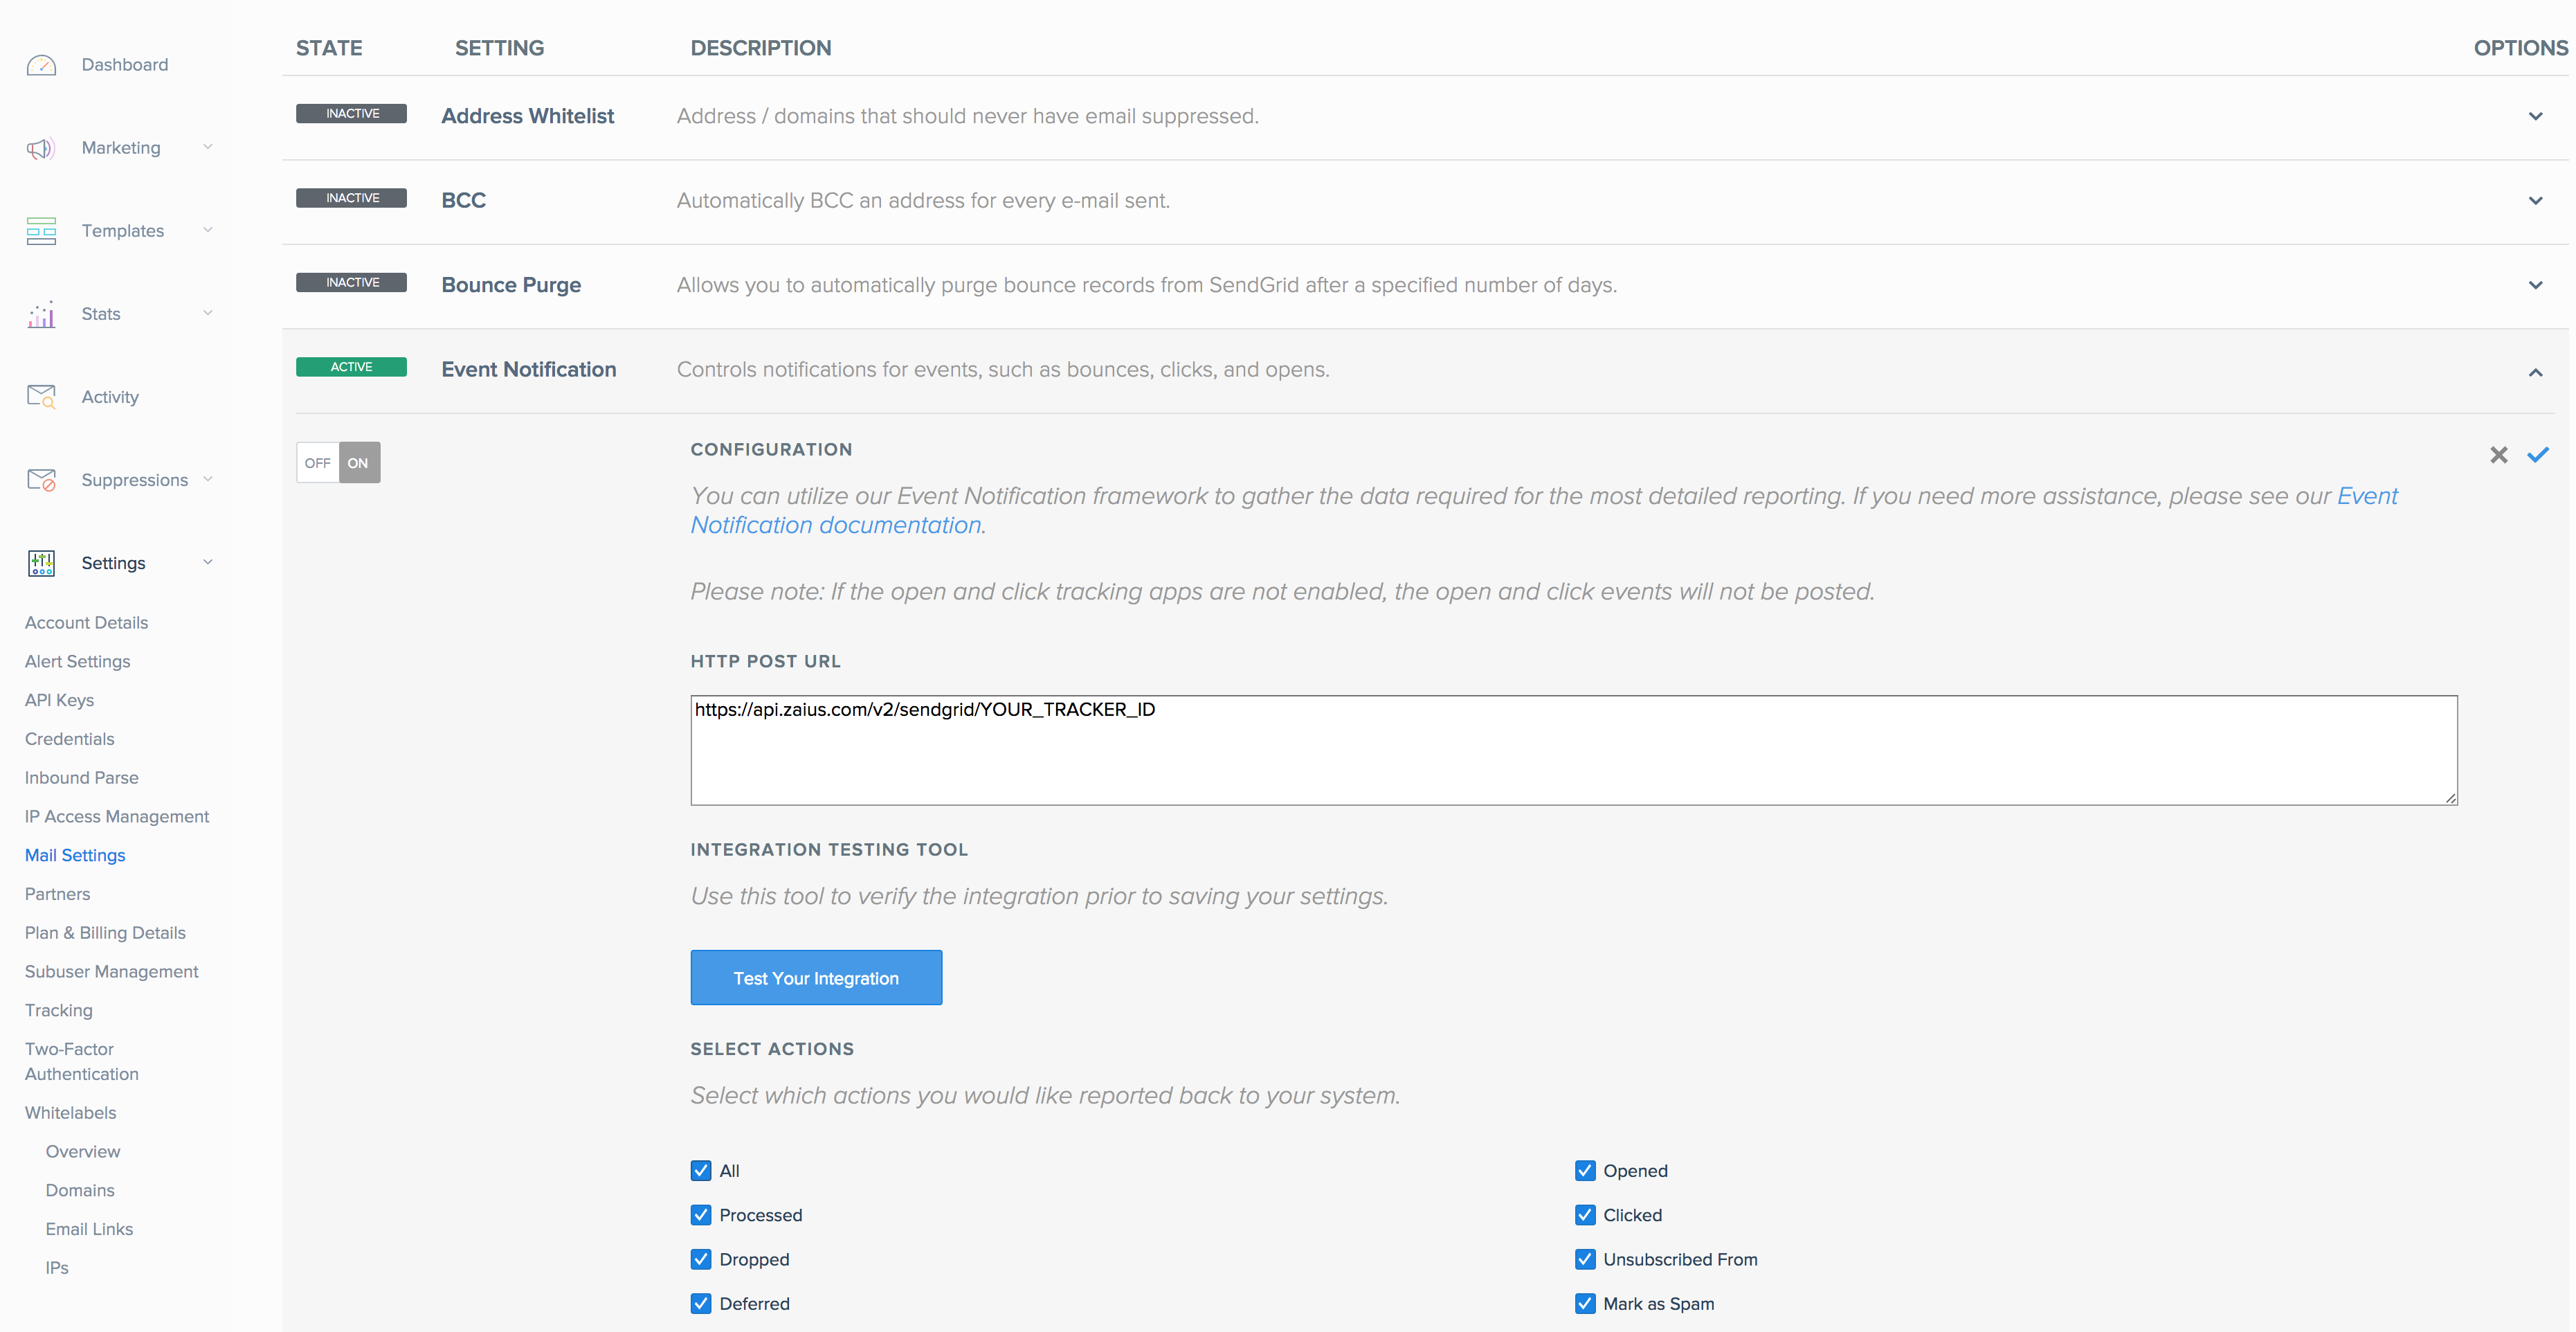Image resolution: width=2576 pixels, height=1332 pixels.
Task: Click into the HTTP POST URL field
Action: pos(1573,750)
